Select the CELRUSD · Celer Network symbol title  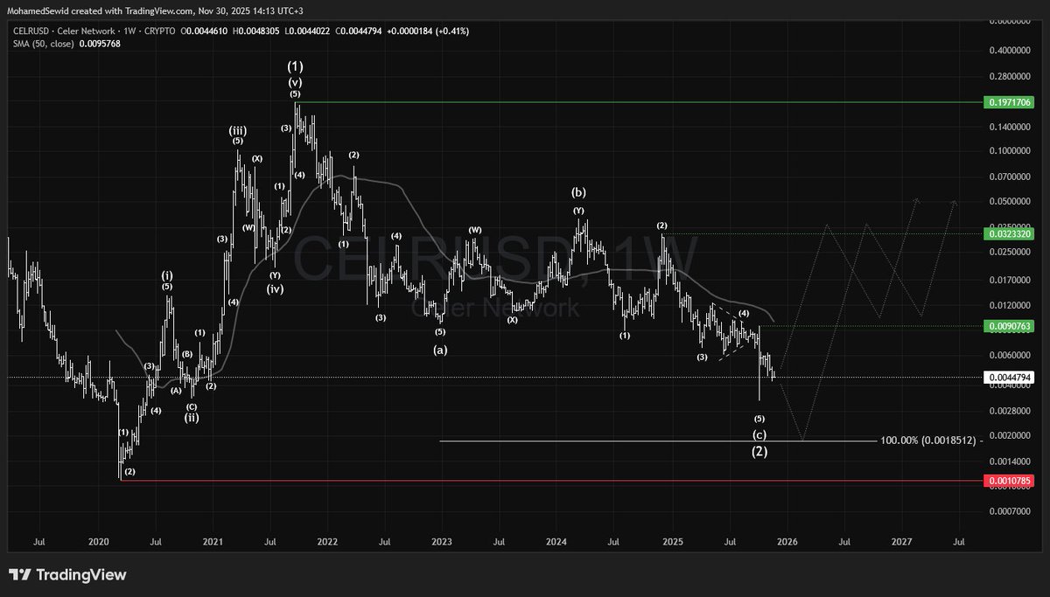66,31
